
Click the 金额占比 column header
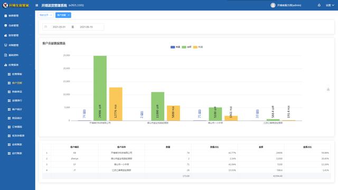click(x=307, y=147)
